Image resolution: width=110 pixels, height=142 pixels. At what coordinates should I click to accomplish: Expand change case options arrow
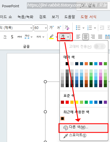(x=43, y=37)
